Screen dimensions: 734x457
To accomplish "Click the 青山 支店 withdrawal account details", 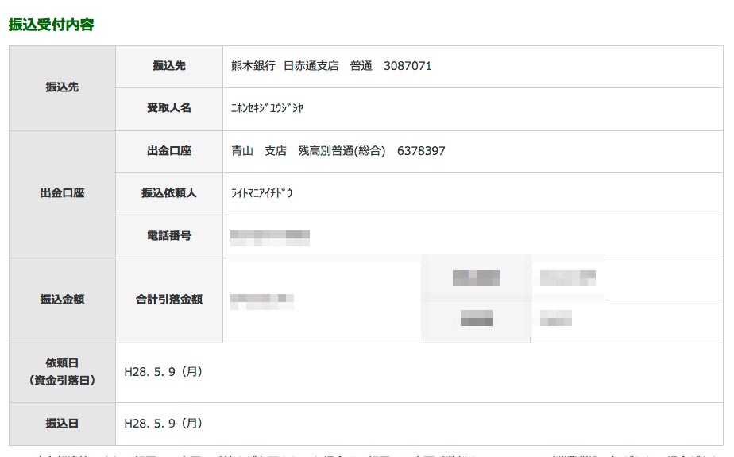I will 338,151.
